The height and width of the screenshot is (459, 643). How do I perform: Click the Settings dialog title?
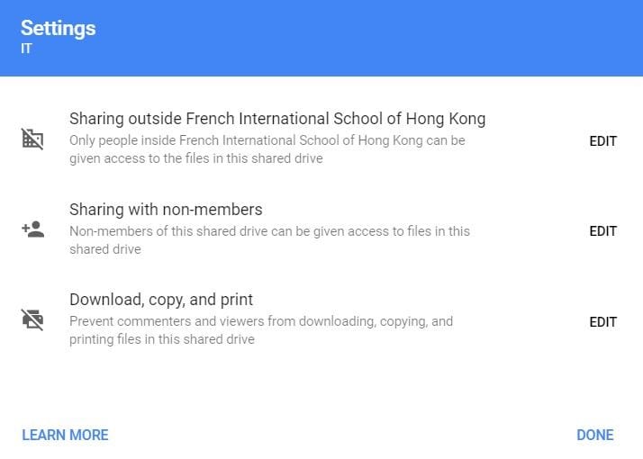58,28
